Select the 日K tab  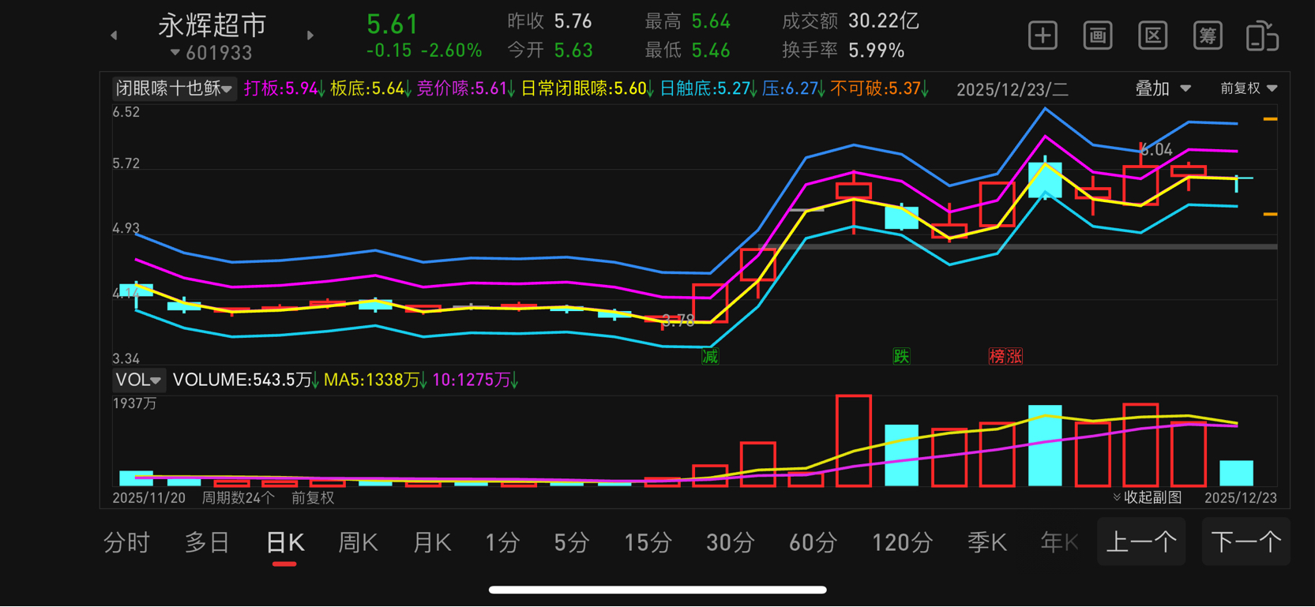point(285,543)
